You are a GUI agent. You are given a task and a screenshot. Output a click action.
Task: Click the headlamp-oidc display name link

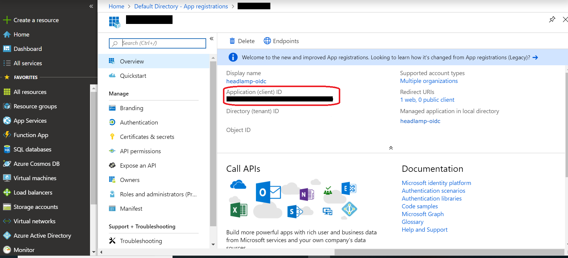click(246, 81)
